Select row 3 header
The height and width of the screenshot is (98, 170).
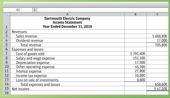pos(6,36)
